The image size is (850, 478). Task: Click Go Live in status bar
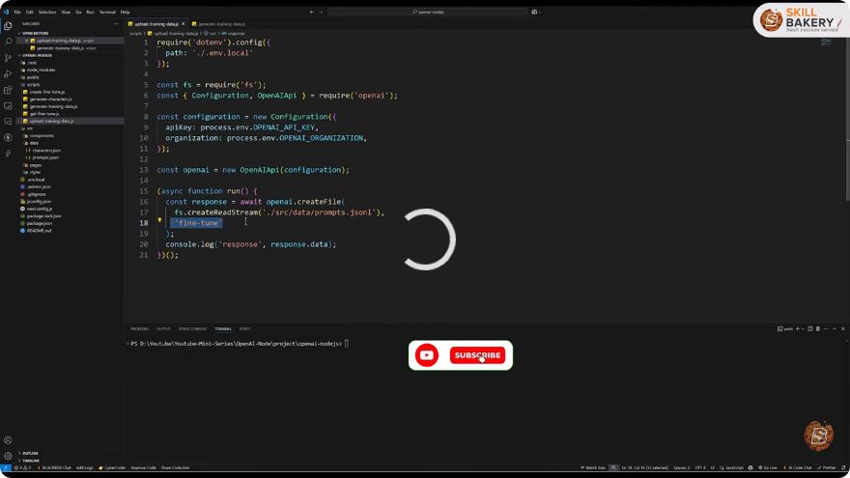coord(768,467)
